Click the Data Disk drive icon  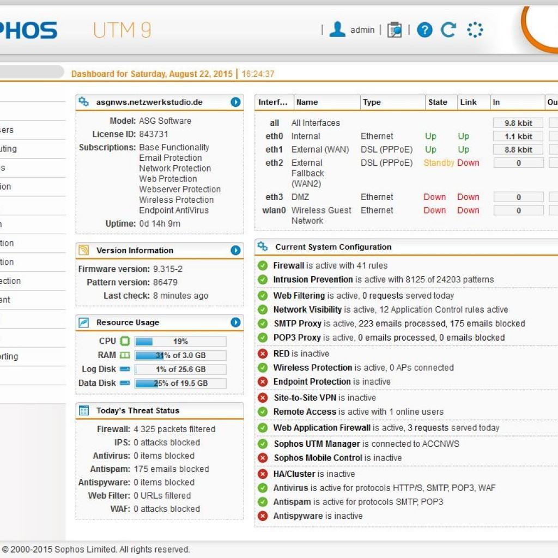(x=125, y=383)
